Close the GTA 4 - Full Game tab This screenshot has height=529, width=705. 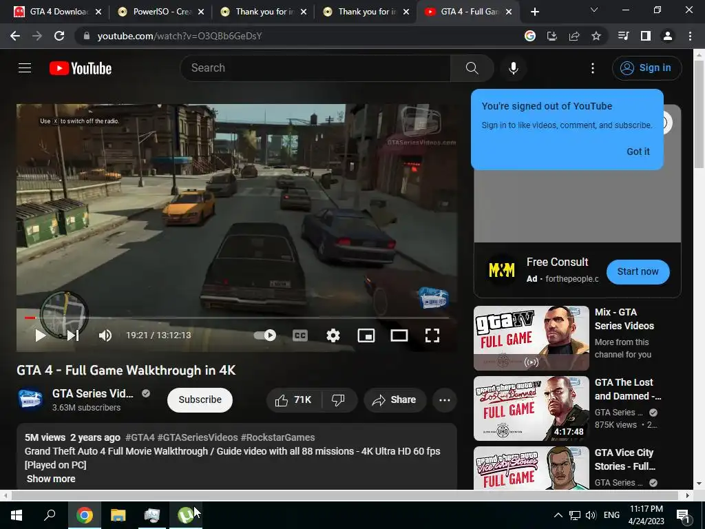point(509,12)
